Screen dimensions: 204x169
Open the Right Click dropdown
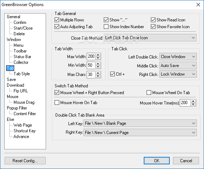tap(178, 74)
